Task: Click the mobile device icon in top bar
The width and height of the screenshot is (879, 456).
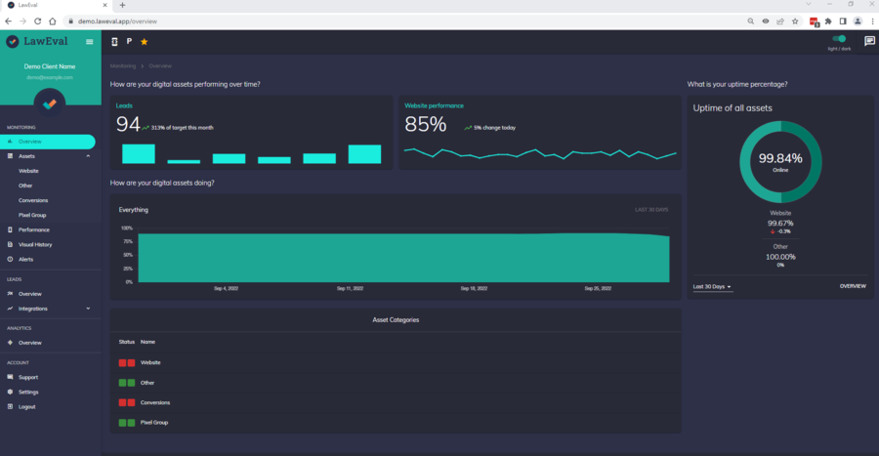Action: coord(114,42)
